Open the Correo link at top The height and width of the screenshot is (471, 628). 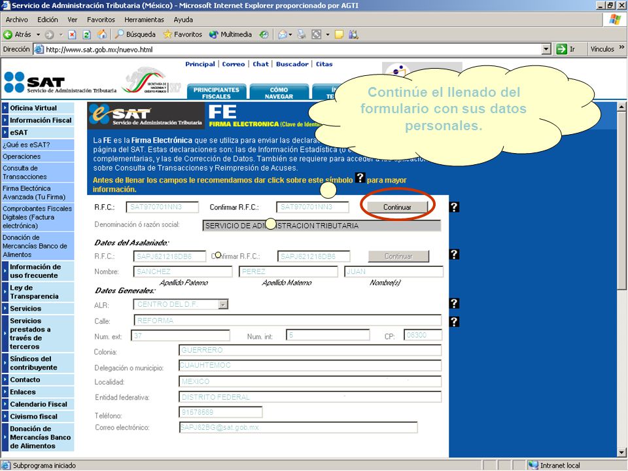pos(234,64)
